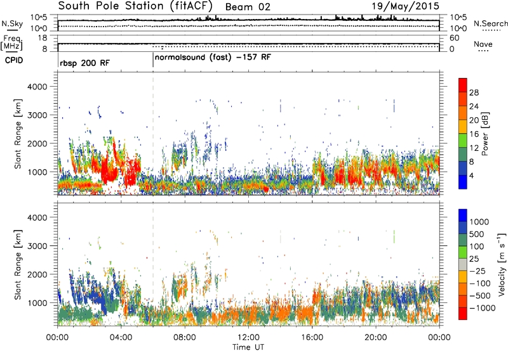508x351 pixels.
Task: Click the 'Power [dB]' colorbar title
Action: pyautogui.click(x=485, y=134)
